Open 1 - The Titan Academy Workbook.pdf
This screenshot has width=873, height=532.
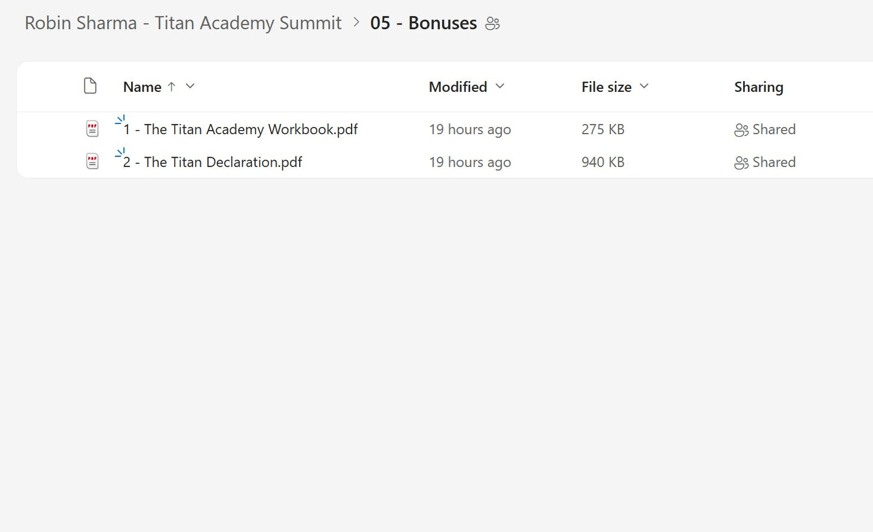240,129
